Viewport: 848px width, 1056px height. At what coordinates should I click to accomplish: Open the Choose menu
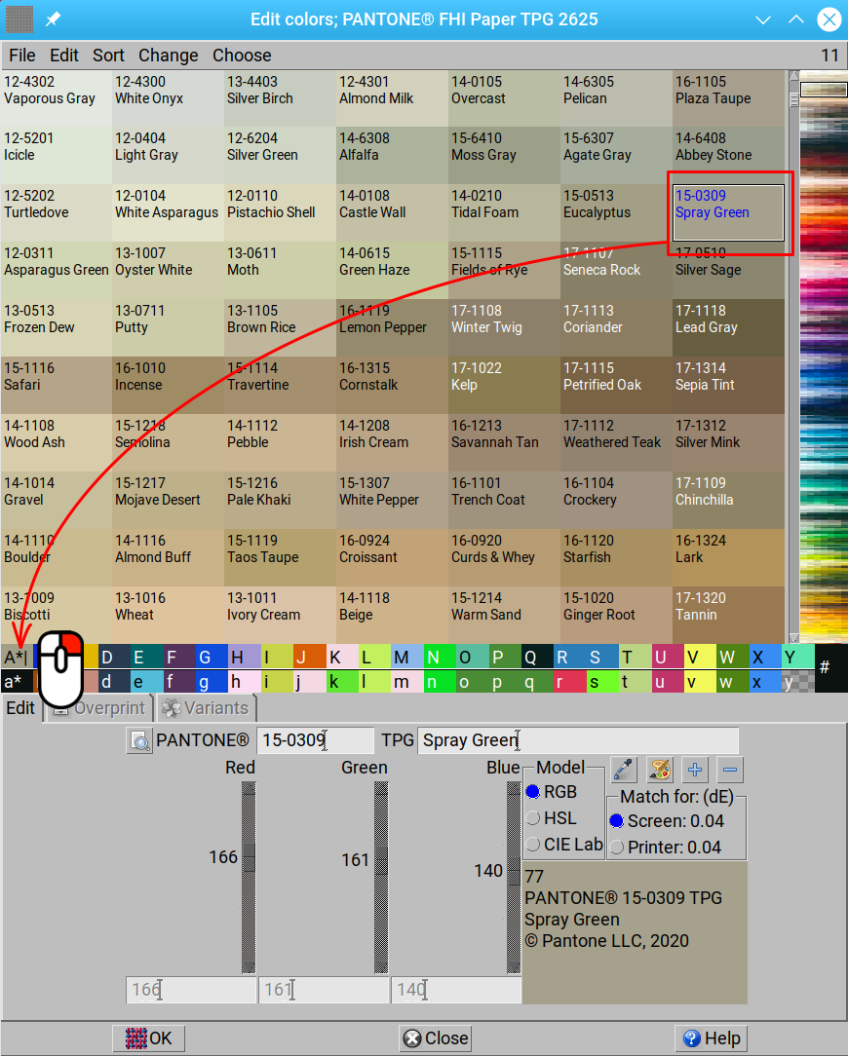tap(242, 56)
